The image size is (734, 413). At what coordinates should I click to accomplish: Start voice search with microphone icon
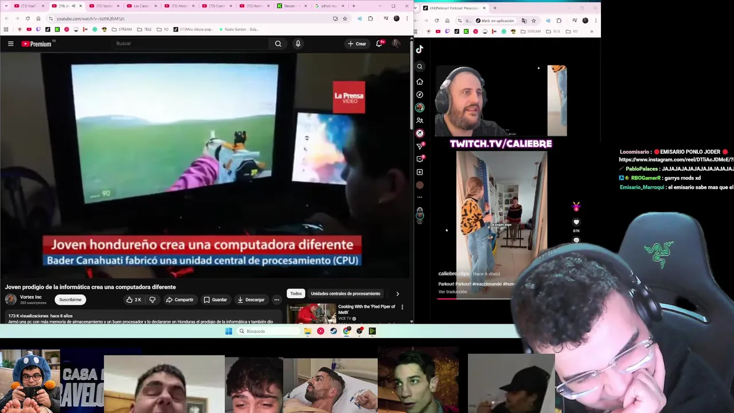pos(298,44)
